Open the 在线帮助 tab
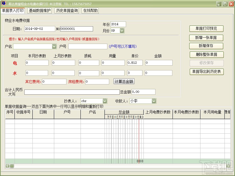This screenshot has width=235, height=176. [x=90, y=11]
